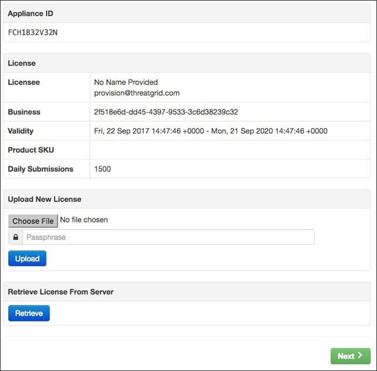Click the Business UUID value
Screen dimensions: 377x371
(166, 112)
